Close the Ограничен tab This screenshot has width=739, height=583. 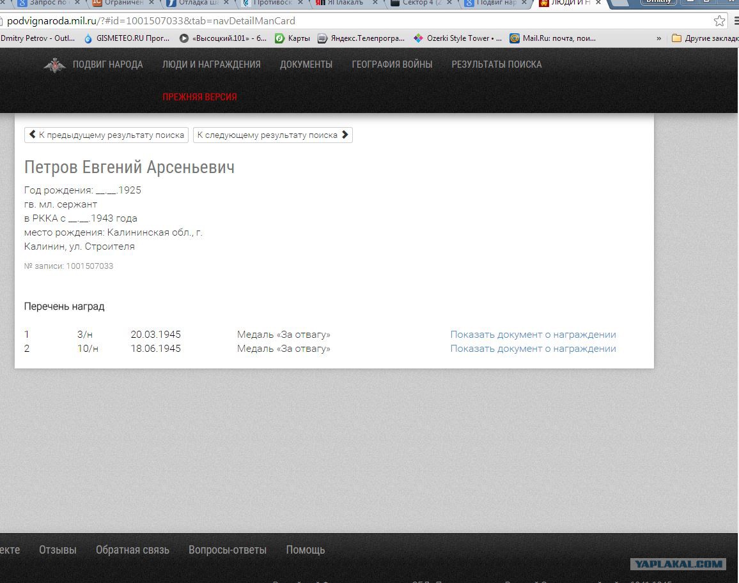pyautogui.click(x=152, y=3)
